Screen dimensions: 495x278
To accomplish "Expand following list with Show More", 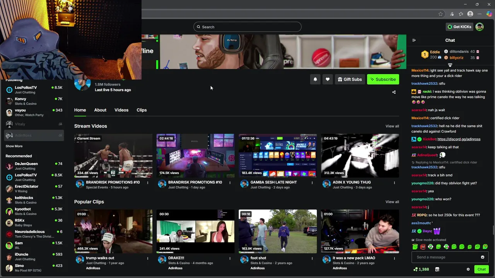I will click(x=14, y=146).
